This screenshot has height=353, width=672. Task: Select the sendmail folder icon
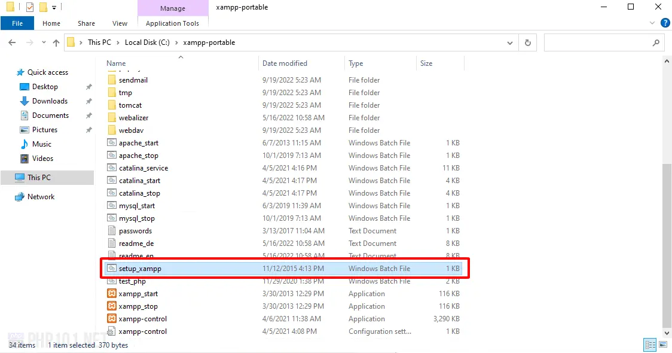click(111, 80)
